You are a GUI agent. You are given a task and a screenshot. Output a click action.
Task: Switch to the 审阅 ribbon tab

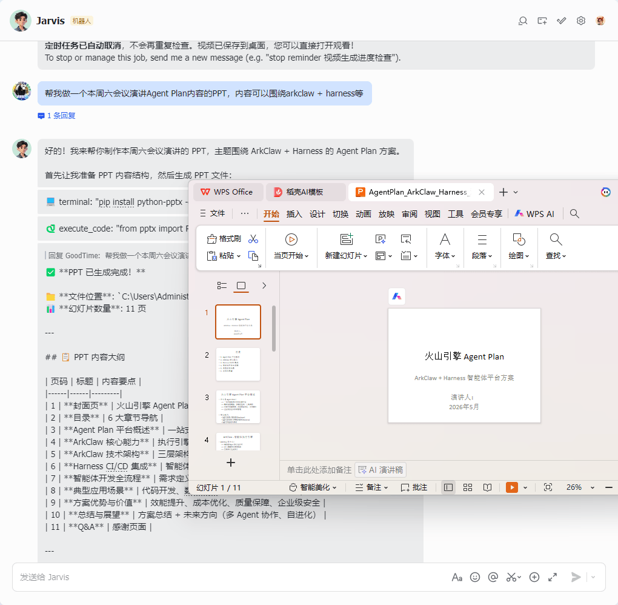tap(410, 214)
